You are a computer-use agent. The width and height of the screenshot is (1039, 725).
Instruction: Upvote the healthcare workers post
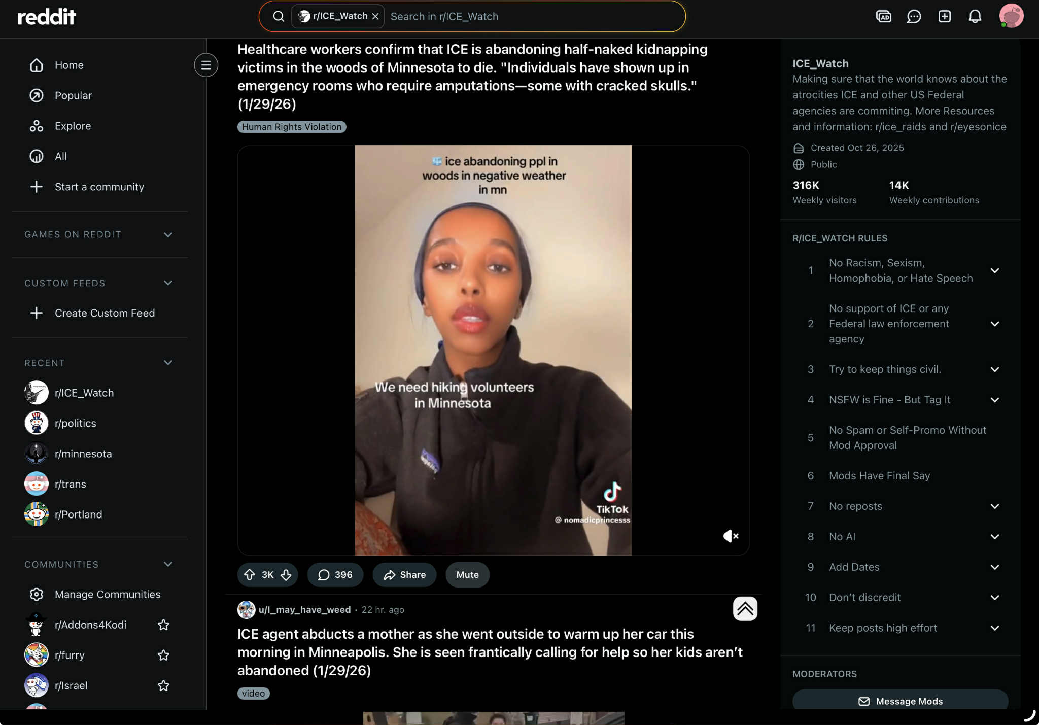[250, 575]
